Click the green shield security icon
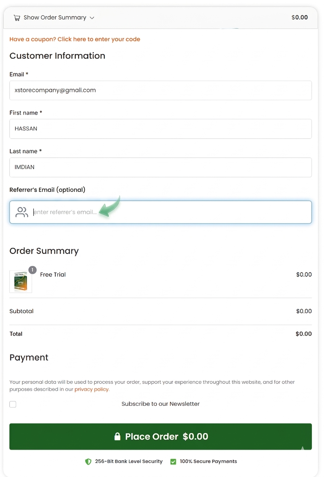324x477 pixels. click(x=88, y=461)
